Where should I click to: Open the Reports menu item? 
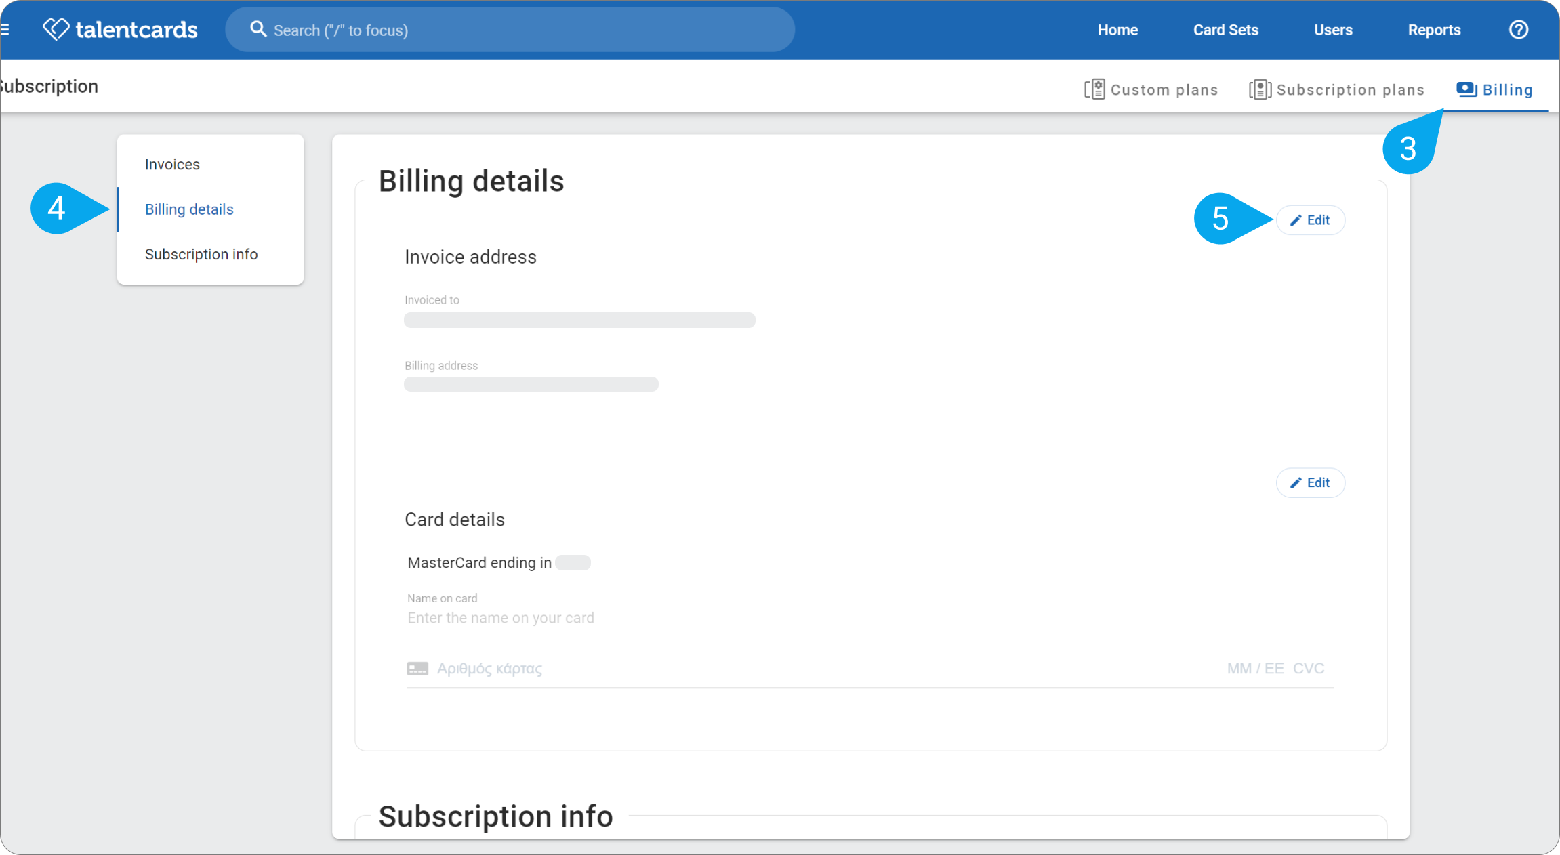[1434, 30]
